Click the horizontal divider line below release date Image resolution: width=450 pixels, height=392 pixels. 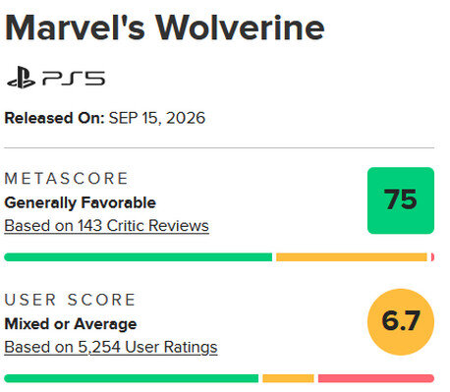(x=219, y=147)
